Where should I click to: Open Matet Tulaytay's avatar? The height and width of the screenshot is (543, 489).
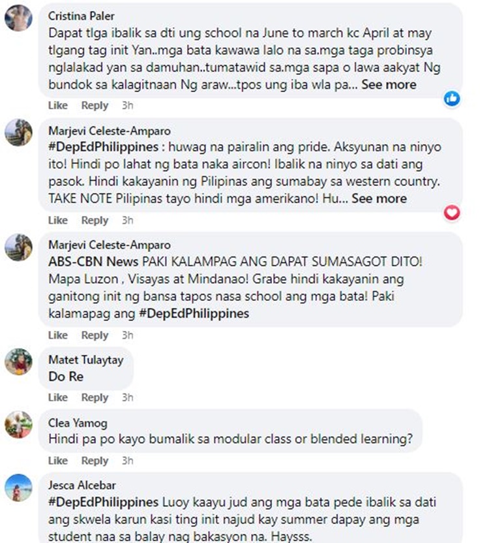[18, 362]
